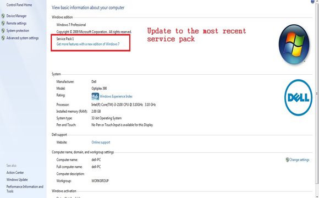The width and height of the screenshot is (319, 198).
Task: Click the shield icon beside Remote settings
Action: click(3, 23)
